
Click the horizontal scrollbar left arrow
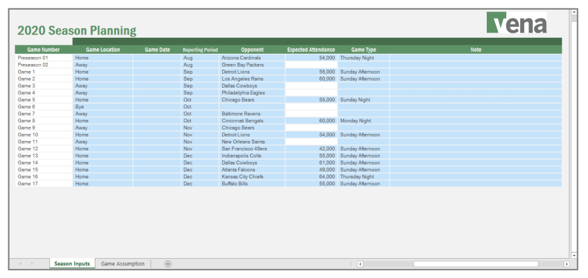(360, 264)
